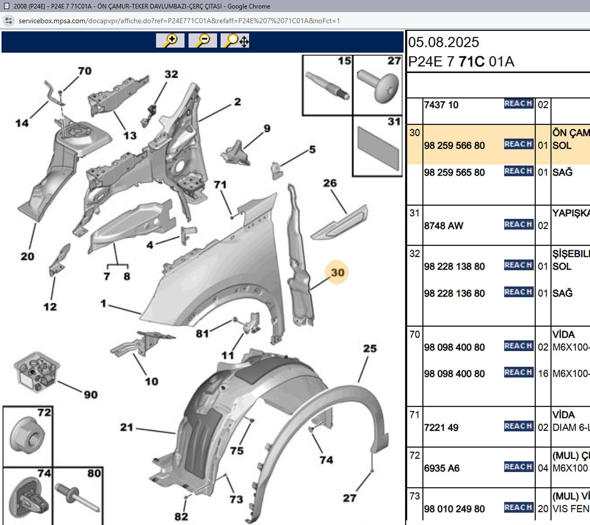Click REACH badge for part 7437 10
The width and height of the screenshot is (590, 525).
coord(518,104)
